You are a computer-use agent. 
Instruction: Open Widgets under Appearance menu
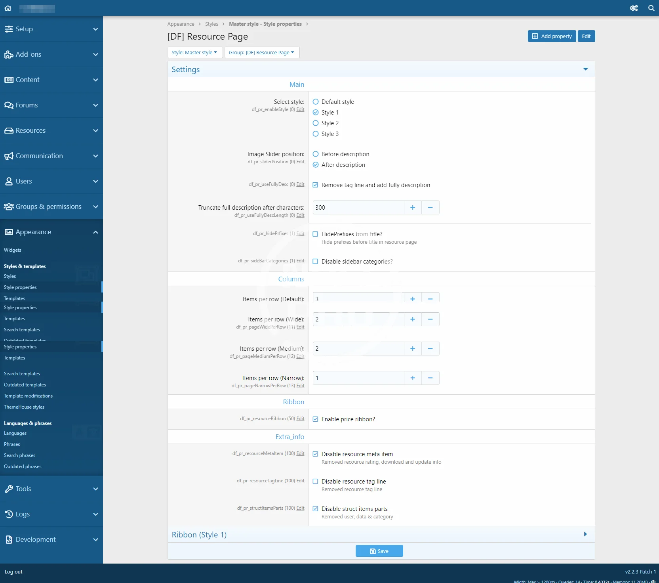pos(13,250)
